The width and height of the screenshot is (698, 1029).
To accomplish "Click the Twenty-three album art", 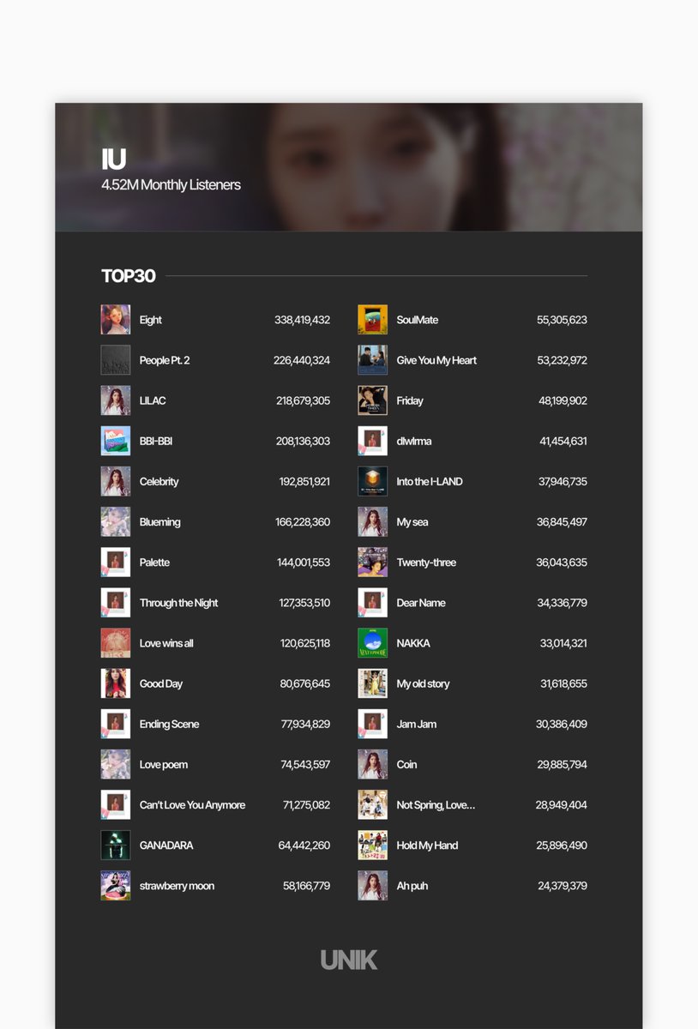I will [x=373, y=563].
